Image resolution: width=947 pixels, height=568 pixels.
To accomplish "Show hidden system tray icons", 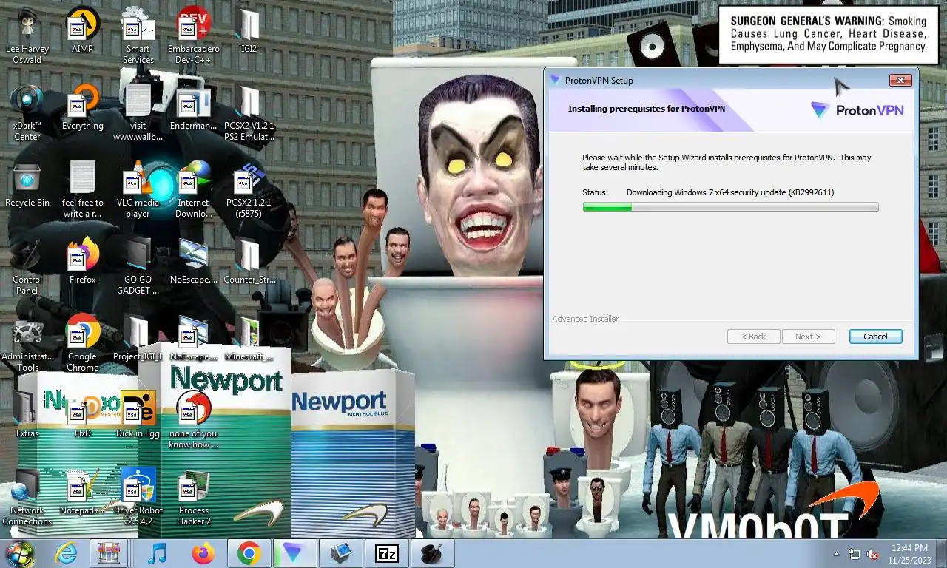I will [837, 554].
